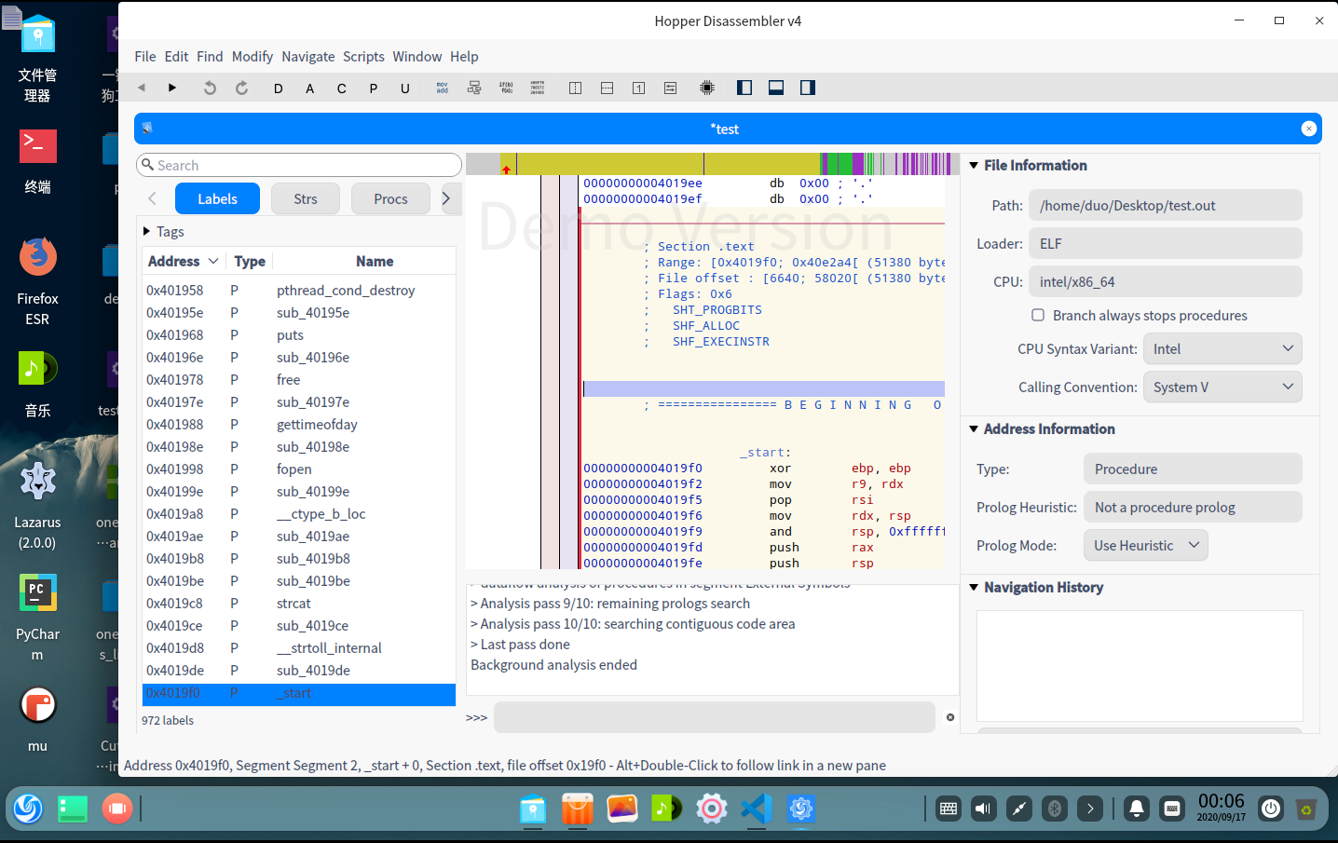1338x843 pixels.
Task: Enable Branch always stops procedures checkbox
Action: (x=1038, y=316)
